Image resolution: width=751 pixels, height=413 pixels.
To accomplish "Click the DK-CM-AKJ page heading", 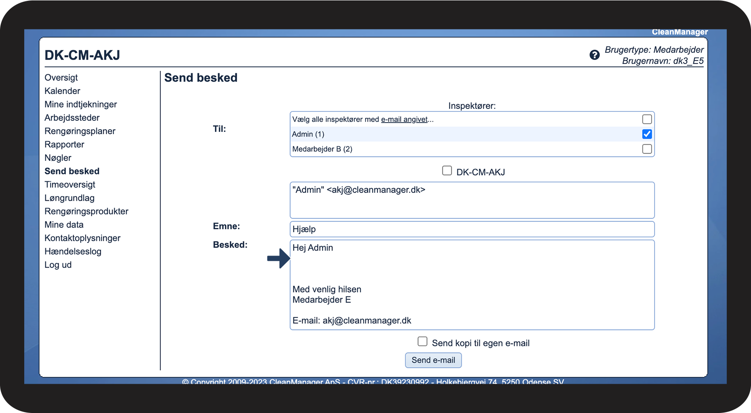I will click(x=82, y=55).
